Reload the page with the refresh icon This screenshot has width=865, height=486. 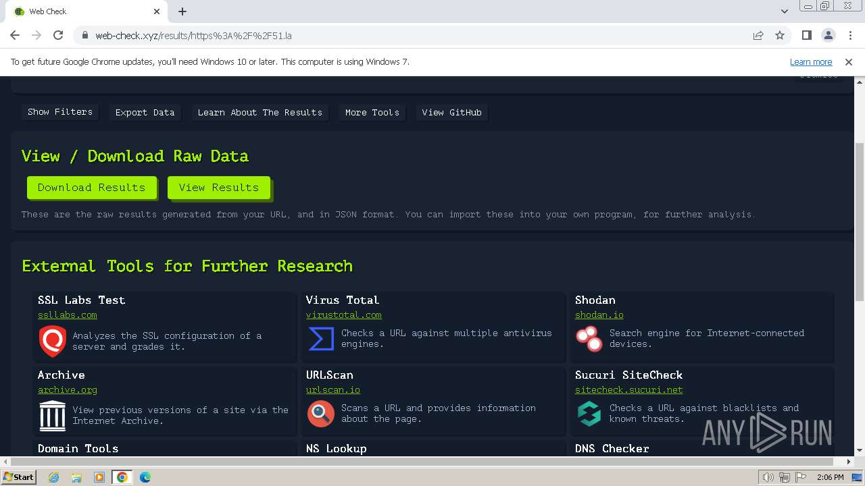58,35
